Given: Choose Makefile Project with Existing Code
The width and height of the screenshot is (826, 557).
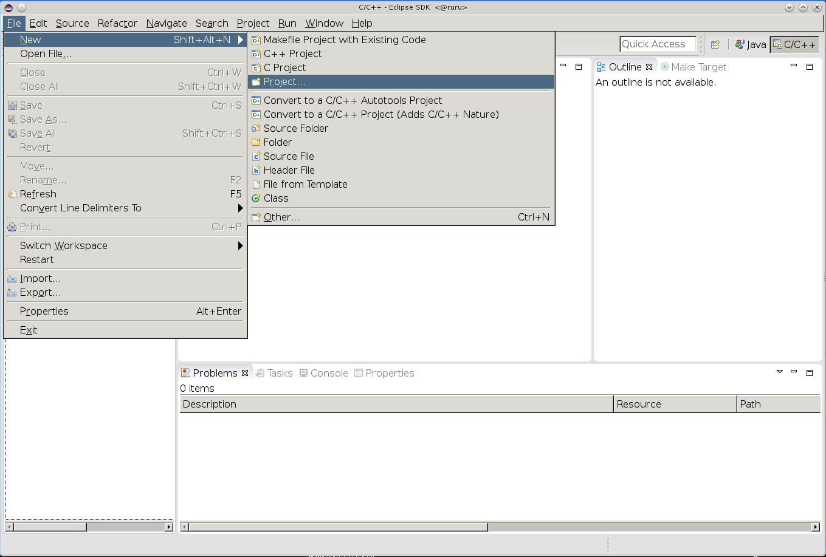Looking at the screenshot, I should point(344,39).
